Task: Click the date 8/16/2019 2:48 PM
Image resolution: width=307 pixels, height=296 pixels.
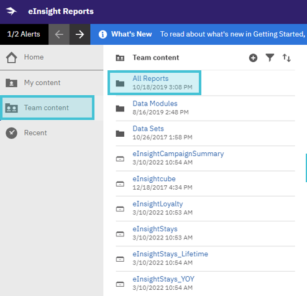Action: click(160, 113)
